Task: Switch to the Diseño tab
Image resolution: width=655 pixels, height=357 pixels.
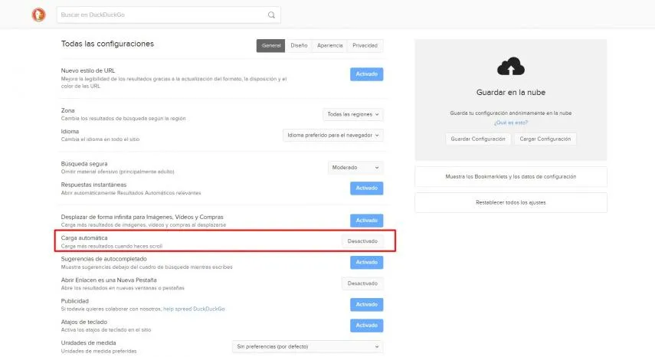Action: click(x=299, y=45)
